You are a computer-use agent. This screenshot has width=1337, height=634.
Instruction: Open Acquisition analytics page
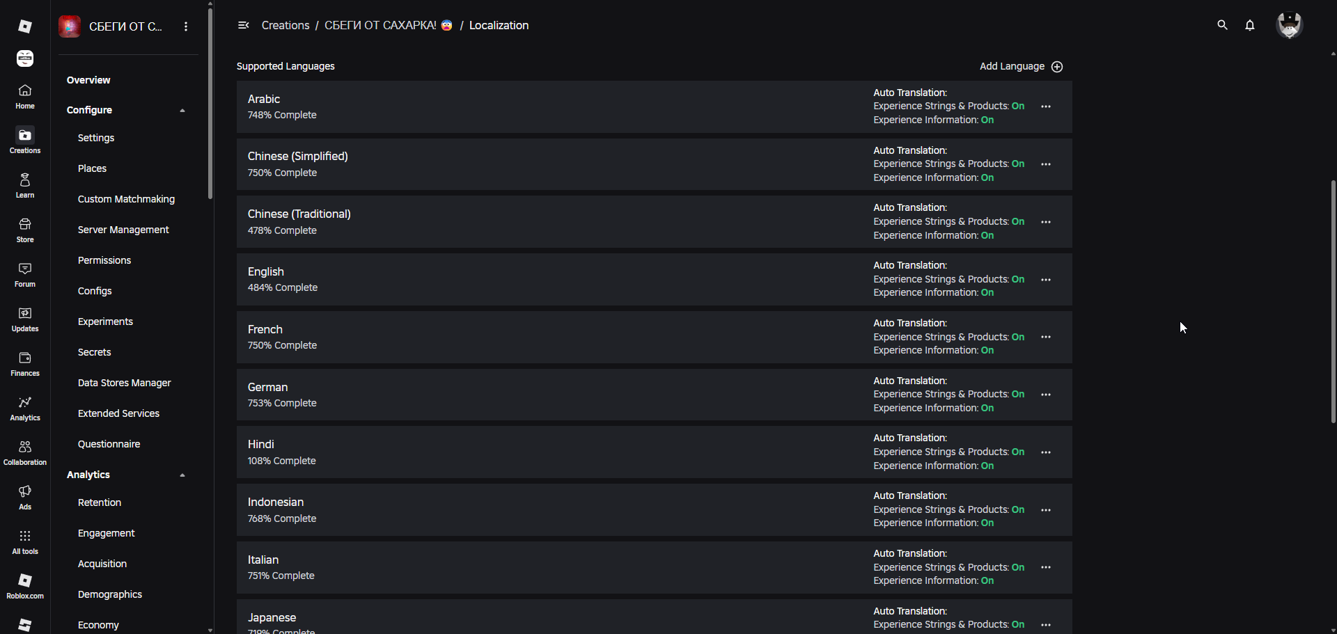pyautogui.click(x=102, y=564)
